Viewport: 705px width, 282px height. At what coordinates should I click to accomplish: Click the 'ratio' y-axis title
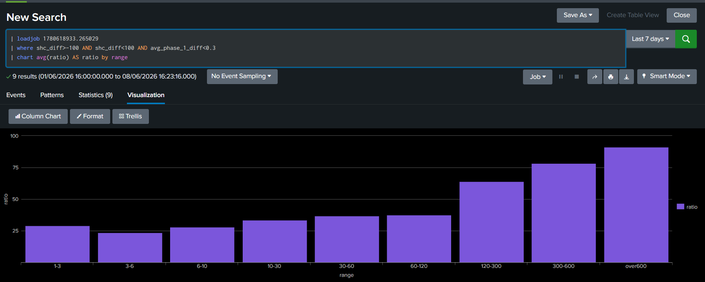tap(6, 199)
